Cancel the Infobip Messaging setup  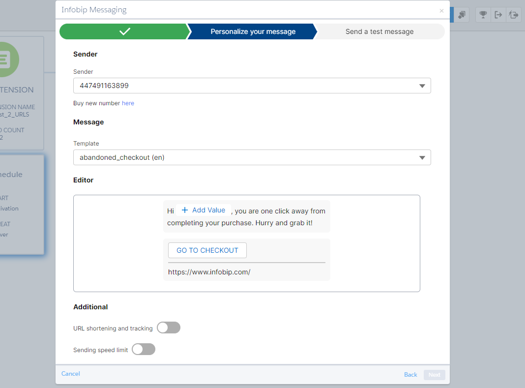coord(71,374)
